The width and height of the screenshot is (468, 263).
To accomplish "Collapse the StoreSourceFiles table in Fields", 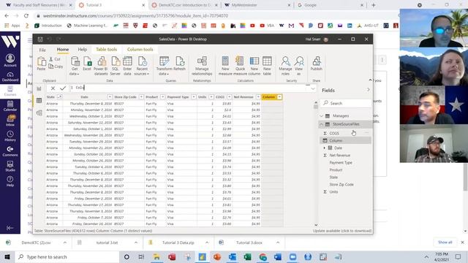I will [x=322, y=124].
